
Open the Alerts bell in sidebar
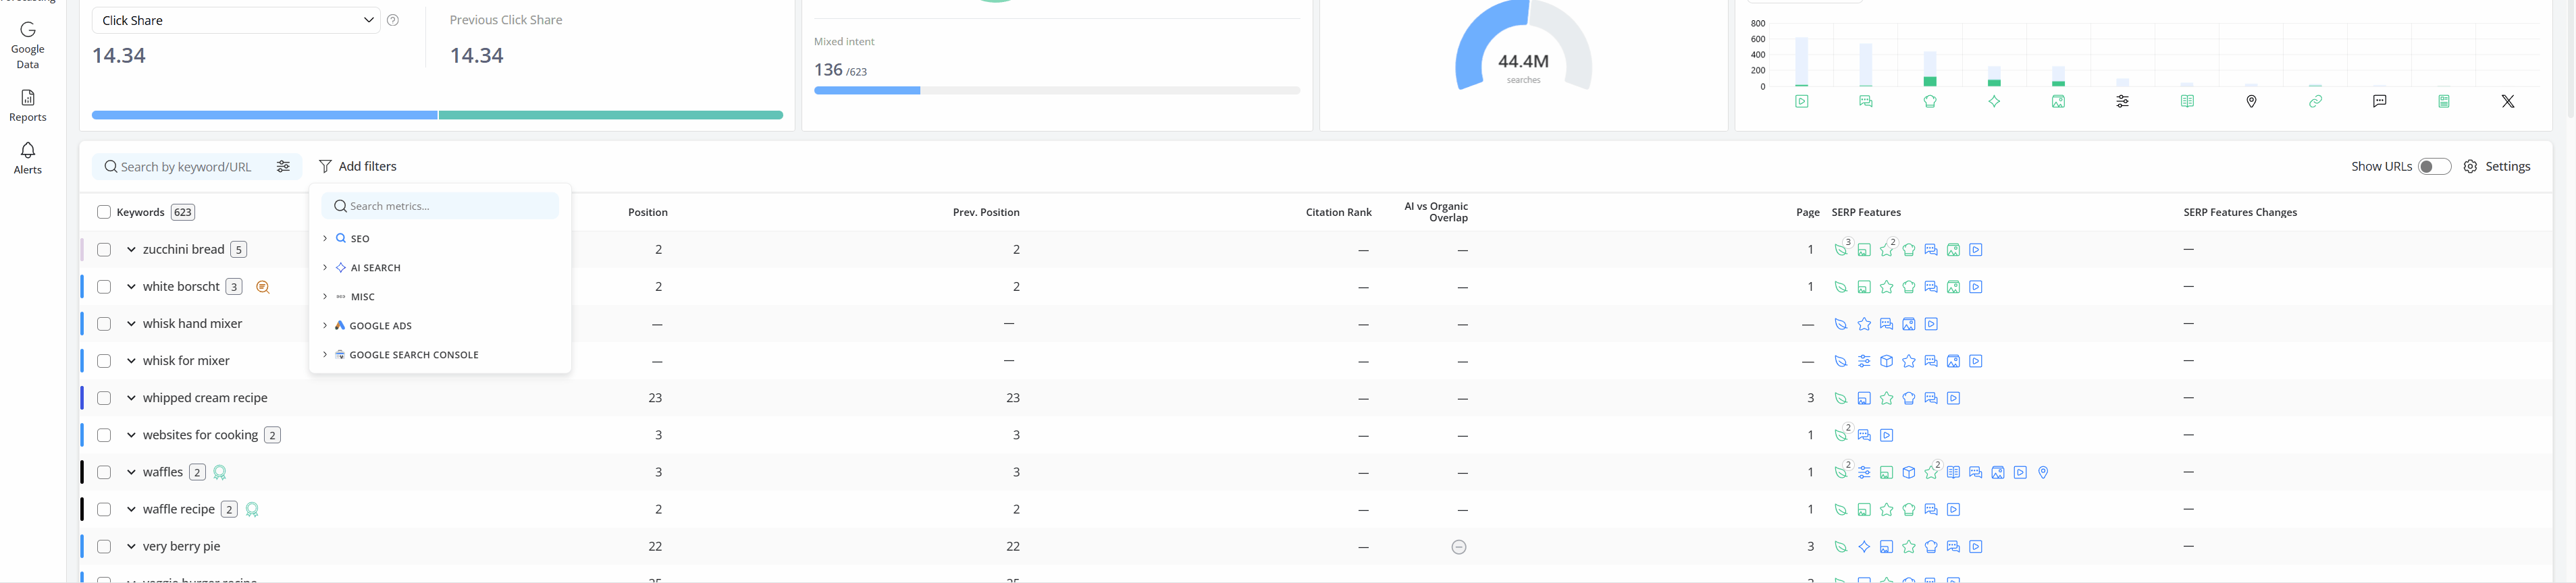[x=28, y=158]
